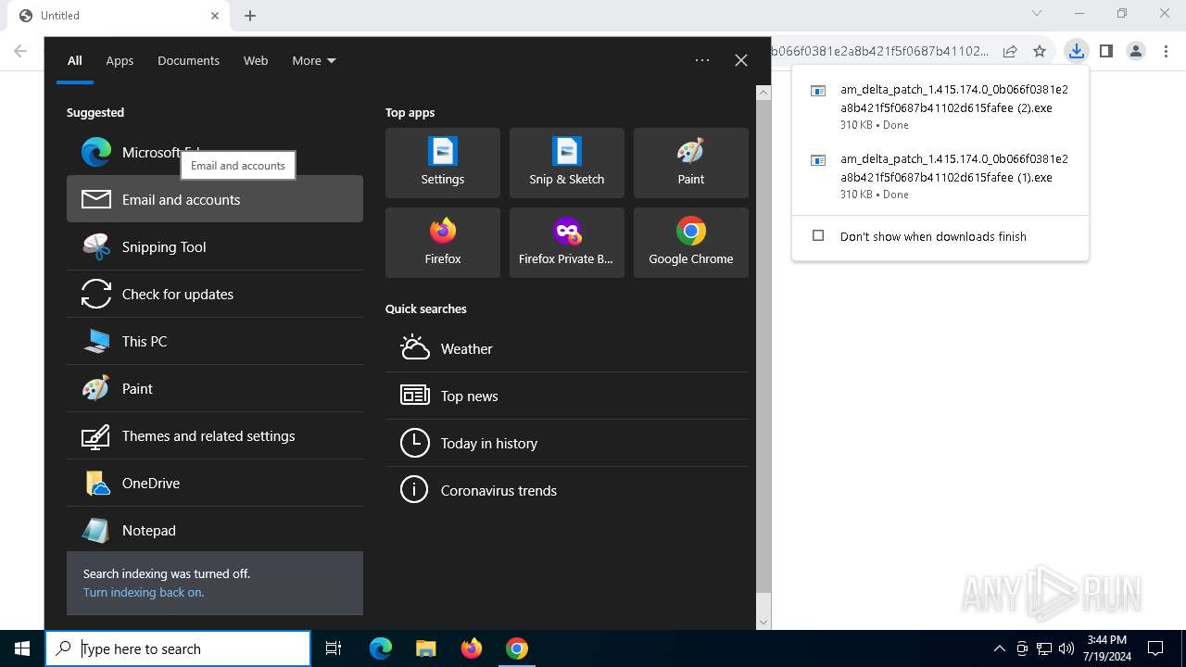Open Chrome three-dot menu
Image resolution: width=1186 pixels, height=667 pixels.
pyautogui.click(x=1167, y=51)
